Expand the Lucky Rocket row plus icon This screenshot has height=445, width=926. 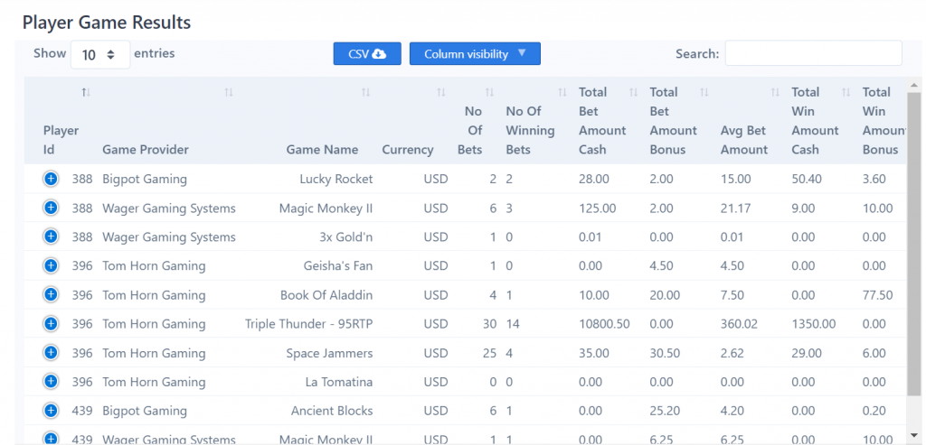click(x=51, y=179)
